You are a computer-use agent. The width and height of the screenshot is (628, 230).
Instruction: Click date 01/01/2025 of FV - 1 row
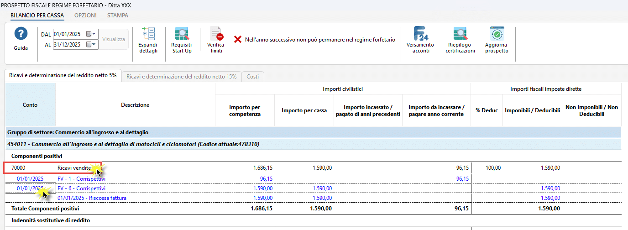click(x=30, y=178)
